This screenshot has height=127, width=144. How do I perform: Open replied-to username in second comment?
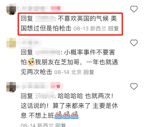(x=48, y=52)
